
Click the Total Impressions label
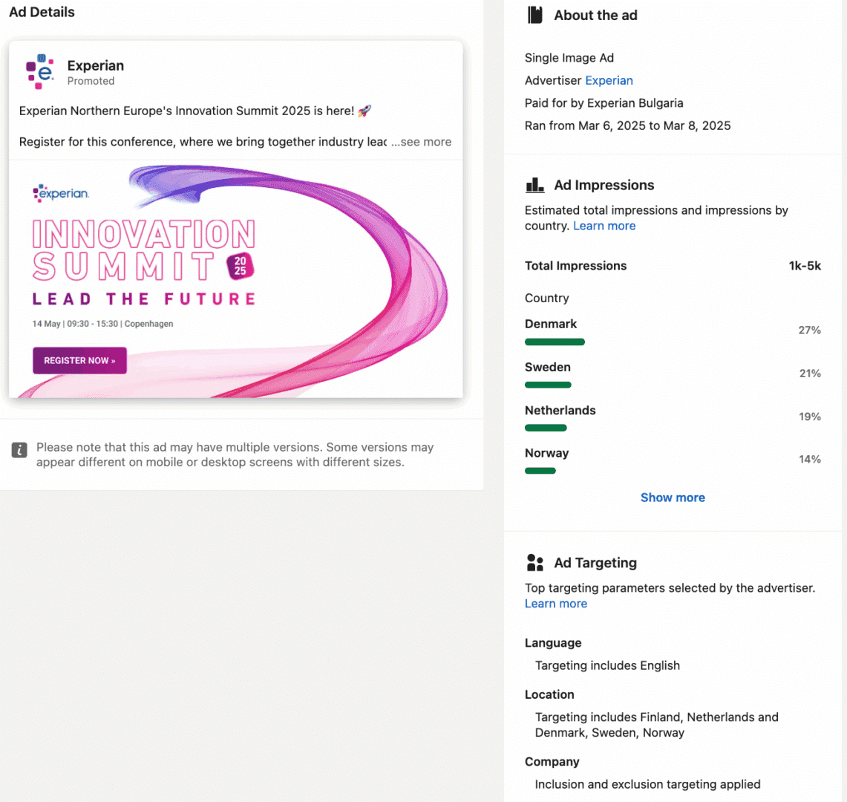(x=576, y=266)
